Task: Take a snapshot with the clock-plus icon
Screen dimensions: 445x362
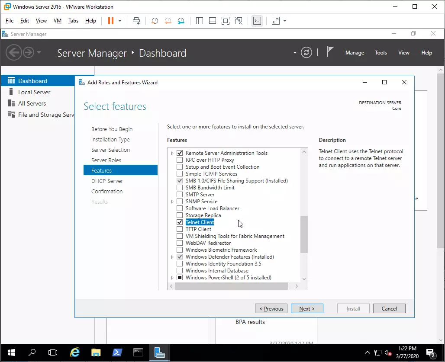Action: pyautogui.click(x=155, y=21)
